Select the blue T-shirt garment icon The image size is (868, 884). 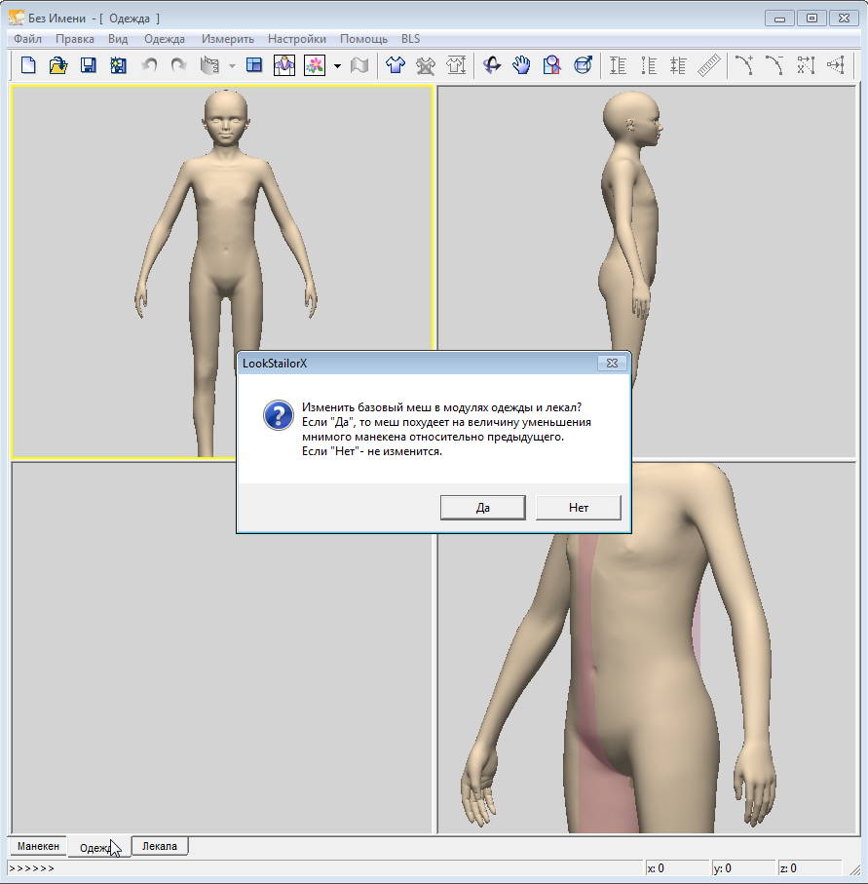395,65
